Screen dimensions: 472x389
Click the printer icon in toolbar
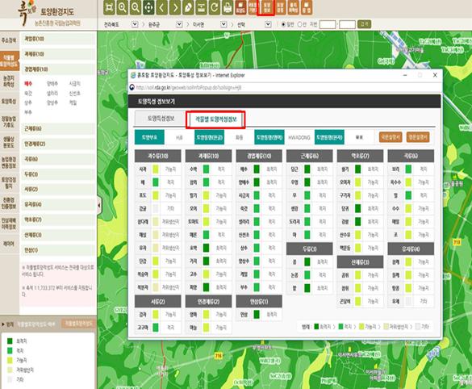[x=228, y=7]
